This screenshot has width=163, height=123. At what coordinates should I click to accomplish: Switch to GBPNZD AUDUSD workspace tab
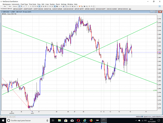click(90, 9)
